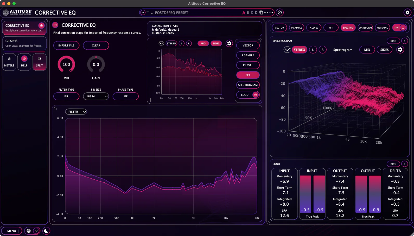Go to previous preset with up arrow
Viewport: 414px width, 236px height.
[148, 12]
